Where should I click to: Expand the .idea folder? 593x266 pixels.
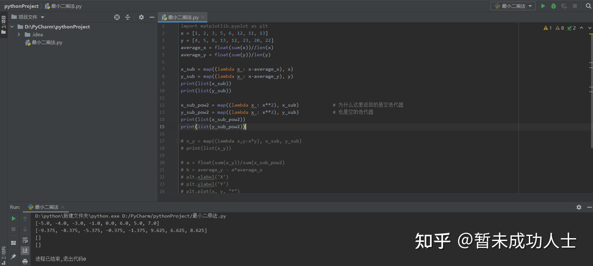click(x=19, y=35)
